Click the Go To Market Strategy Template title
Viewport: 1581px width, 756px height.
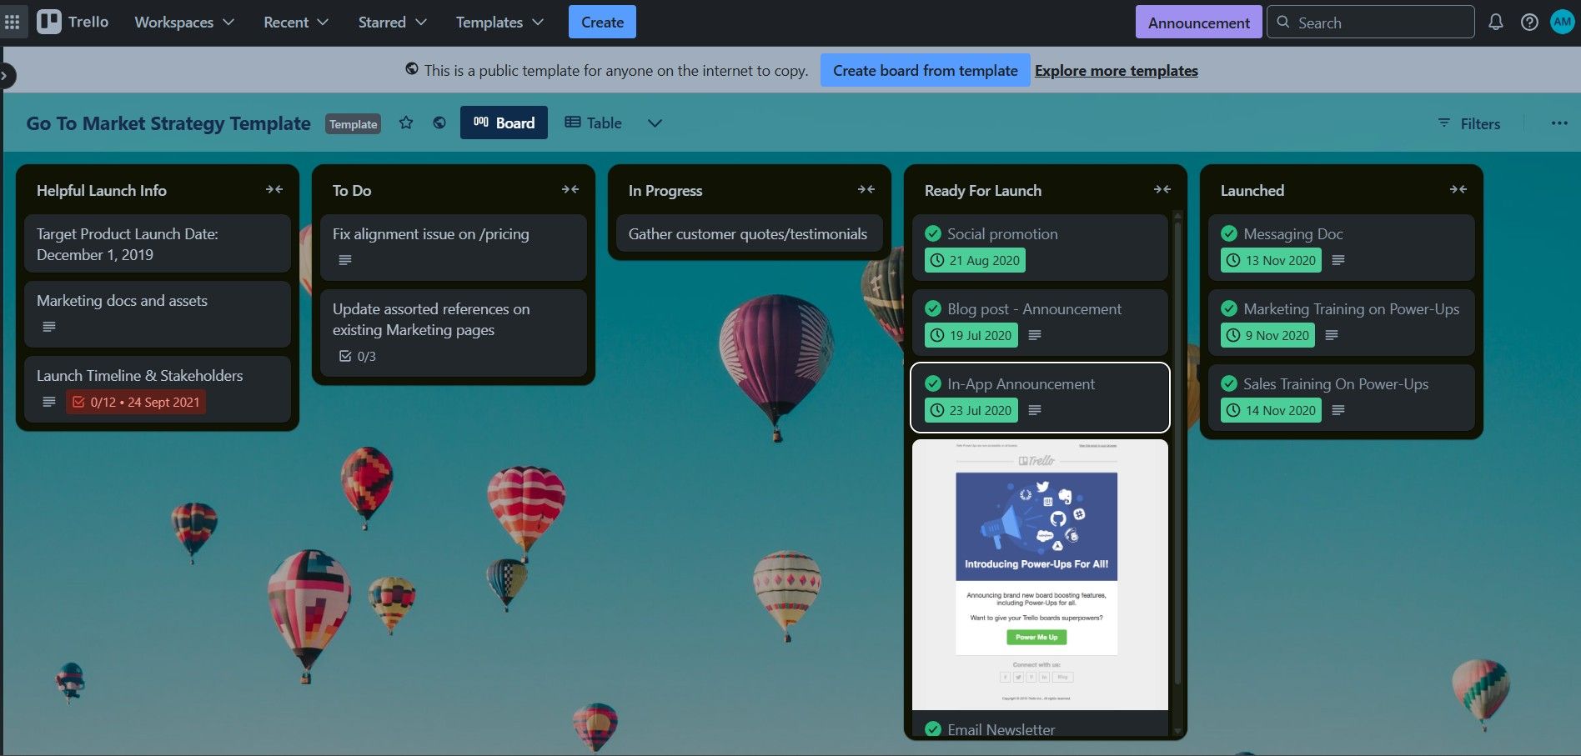point(168,123)
